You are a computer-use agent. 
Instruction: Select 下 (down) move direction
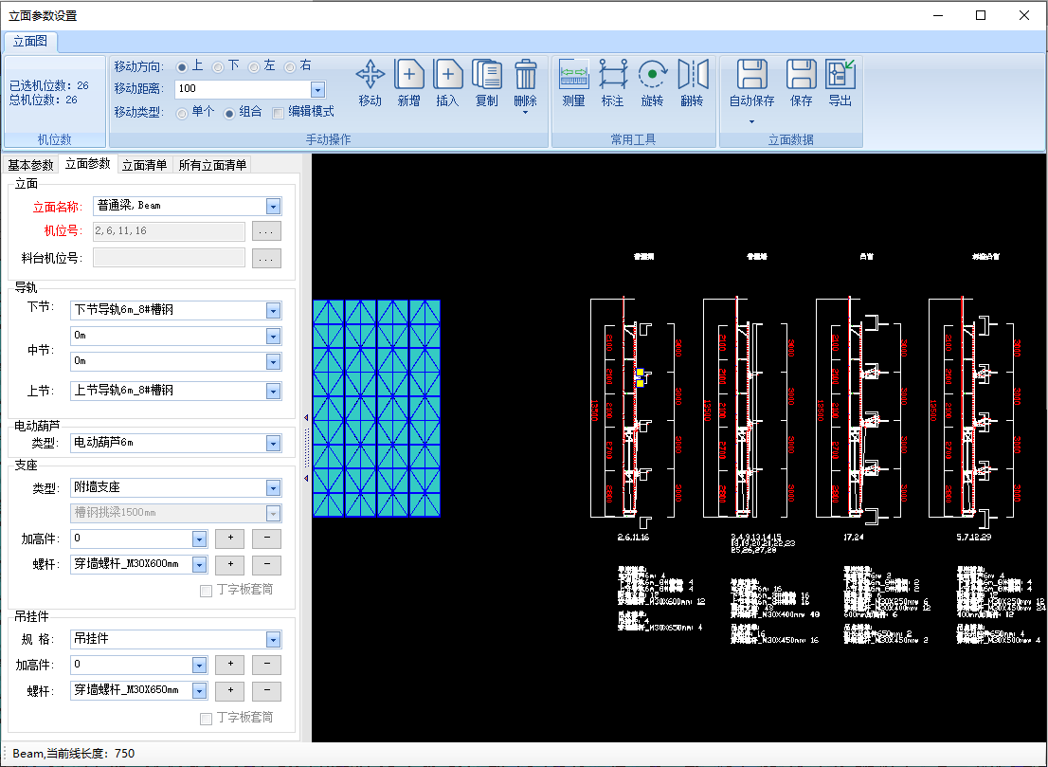(x=218, y=67)
